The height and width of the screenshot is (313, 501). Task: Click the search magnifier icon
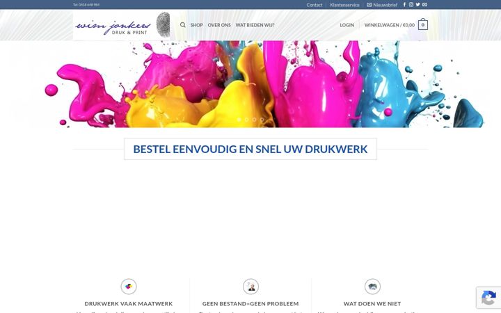[x=183, y=25]
